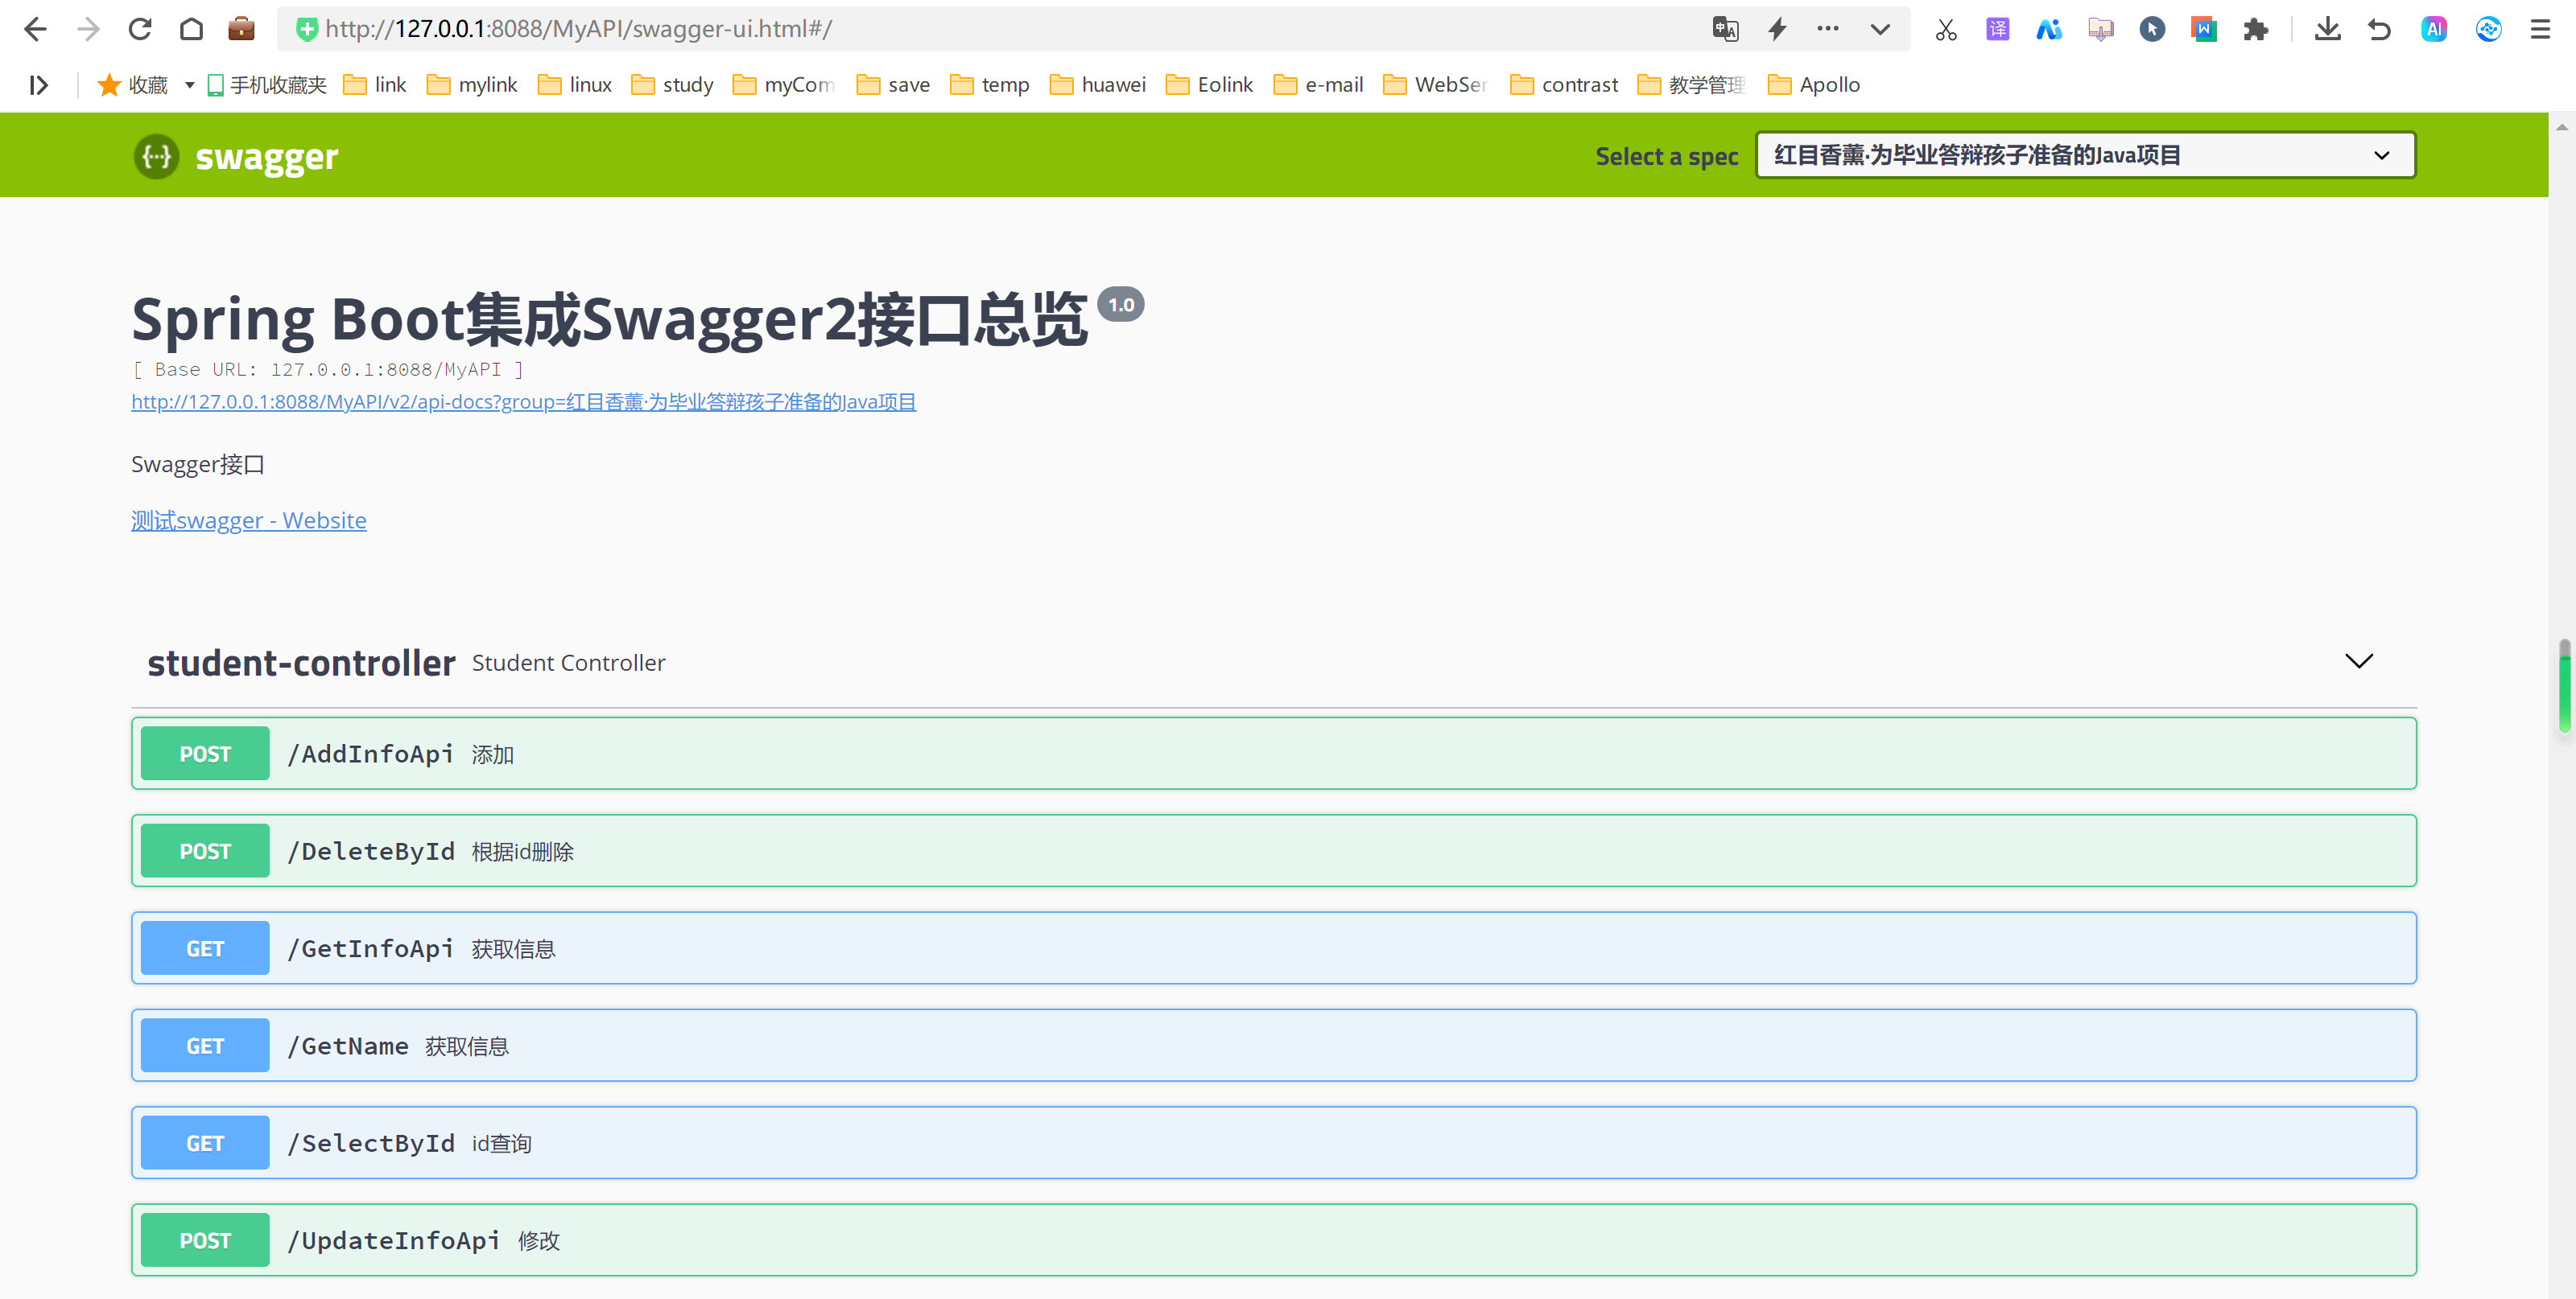The width and height of the screenshot is (2576, 1299).
Task: Expand GET /GetInfoApi operation
Action: tap(1274, 948)
